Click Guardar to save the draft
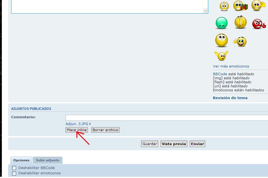The width and height of the screenshot is (268, 178). [x=149, y=144]
